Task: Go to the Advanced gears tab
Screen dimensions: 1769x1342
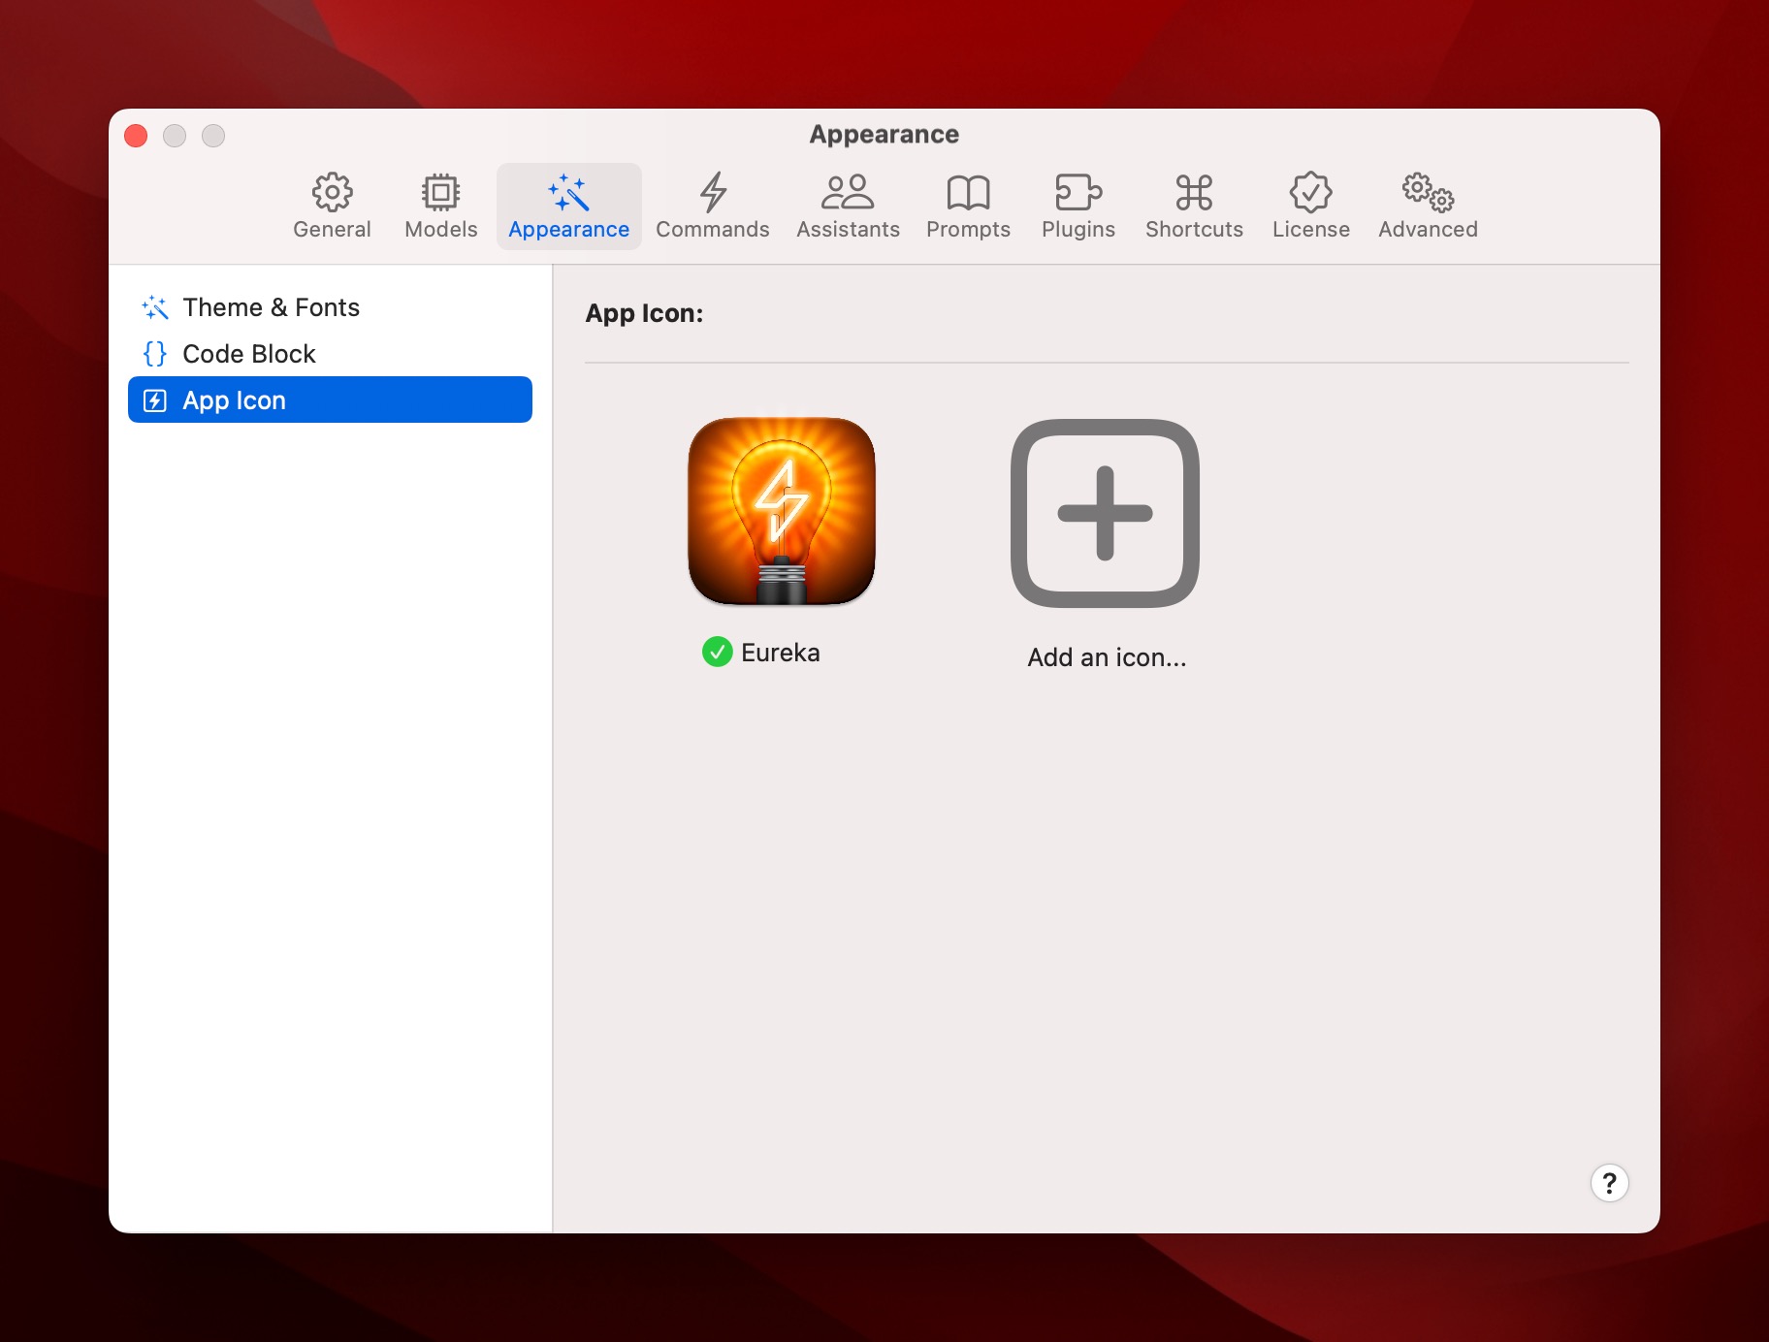Action: coord(1428,206)
